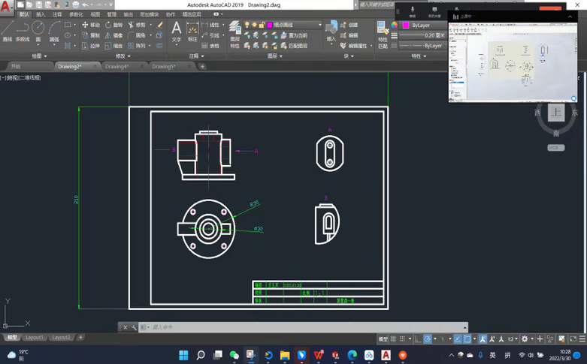Click the Match Properties (特性匹配) icon
The width and height of the screenshot is (587, 364).
tap(383, 30)
